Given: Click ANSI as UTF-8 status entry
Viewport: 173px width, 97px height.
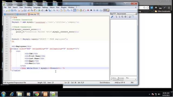Looking at the screenshot, I should pyautogui.click(x=120, y=83).
